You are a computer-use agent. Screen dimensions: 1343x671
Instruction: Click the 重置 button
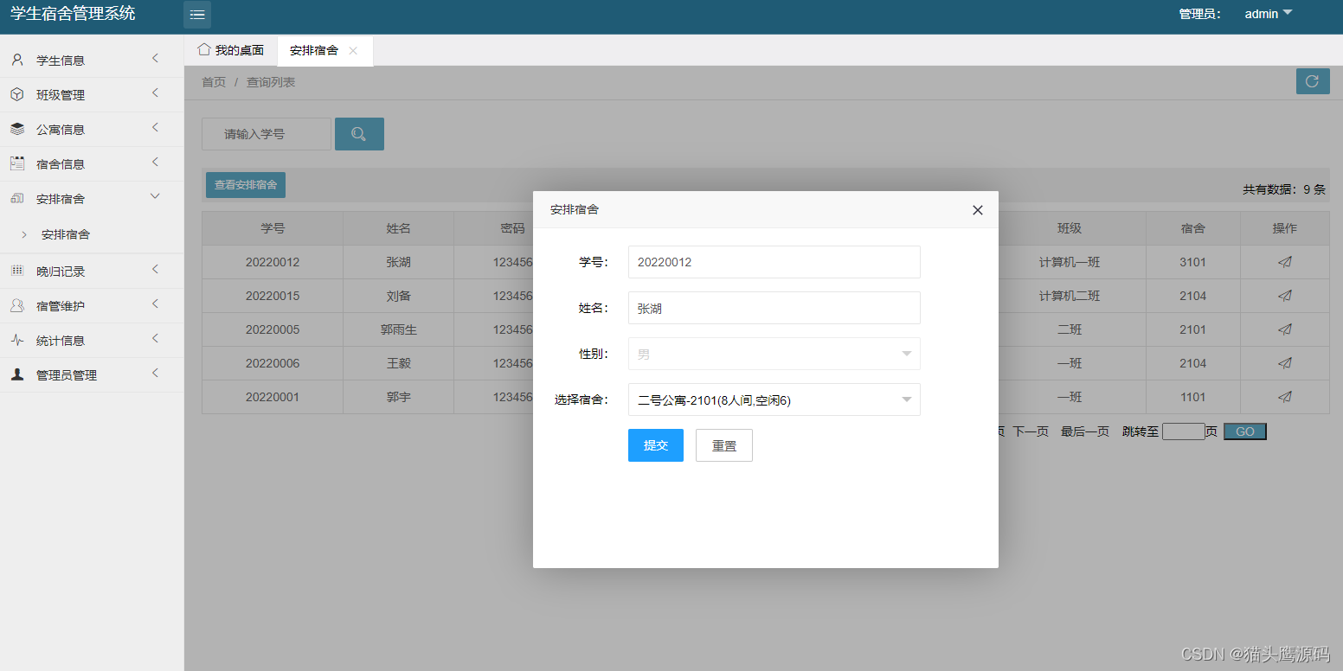pos(724,445)
